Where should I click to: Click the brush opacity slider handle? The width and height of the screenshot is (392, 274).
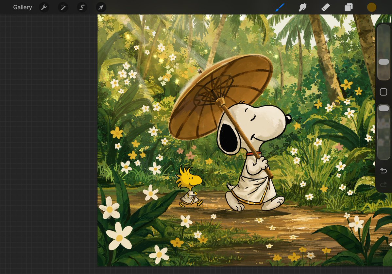(x=384, y=108)
